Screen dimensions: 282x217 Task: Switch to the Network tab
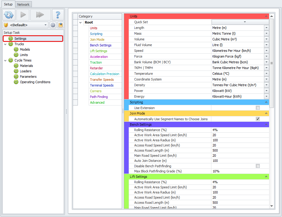pos(23,5)
